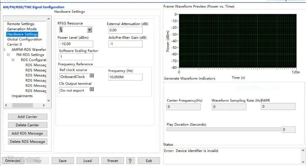Select the last RDS Message tree item
Screen dimensions: 306x166
[x=36, y=91]
